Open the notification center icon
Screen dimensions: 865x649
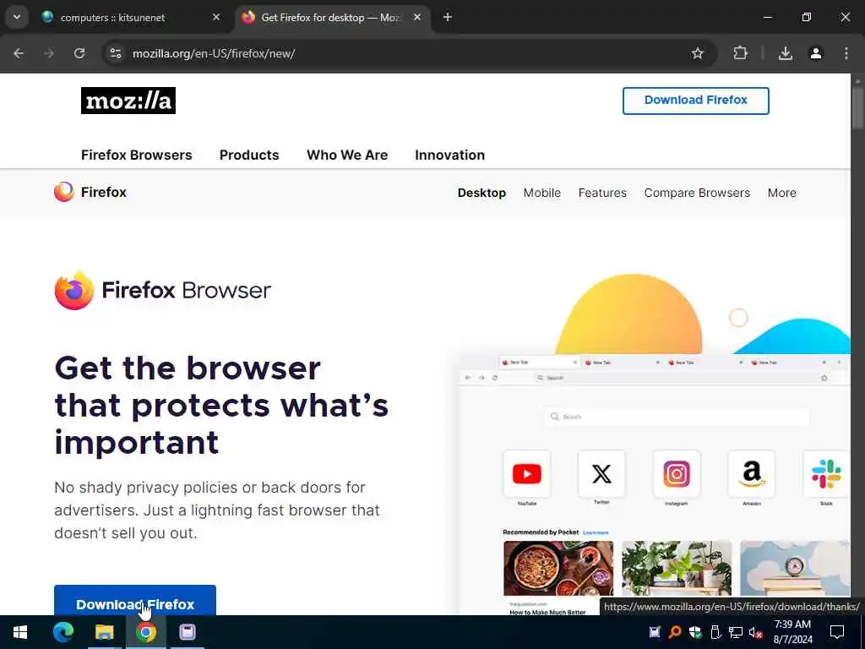point(837,632)
